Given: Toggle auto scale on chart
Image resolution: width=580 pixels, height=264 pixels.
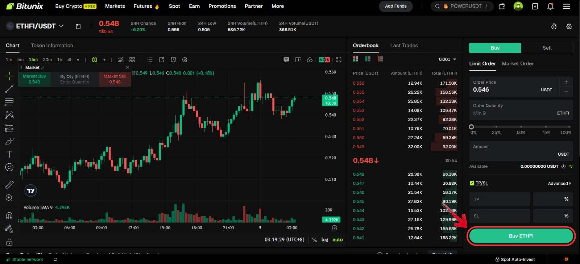Looking at the screenshot, I should pos(337,240).
